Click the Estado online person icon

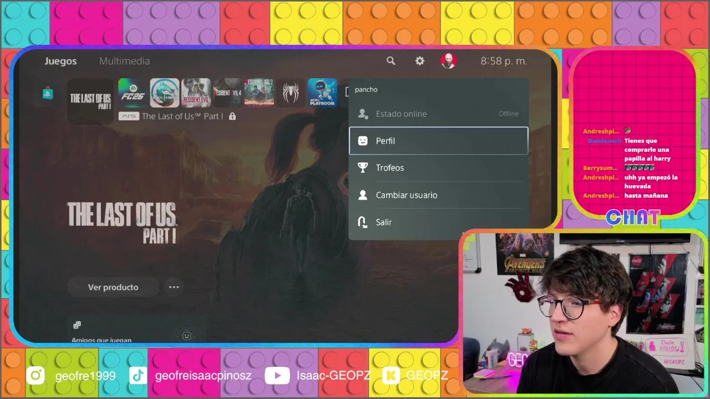pyautogui.click(x=363, y=114)
